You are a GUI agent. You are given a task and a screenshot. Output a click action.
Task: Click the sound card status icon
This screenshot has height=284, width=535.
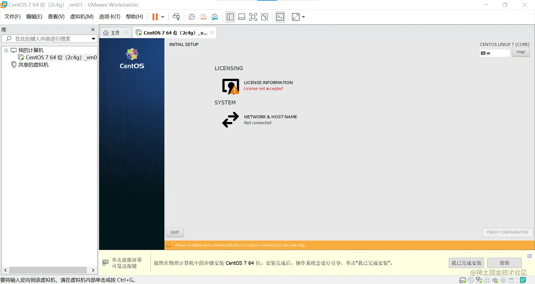click(x=495, y=280)
